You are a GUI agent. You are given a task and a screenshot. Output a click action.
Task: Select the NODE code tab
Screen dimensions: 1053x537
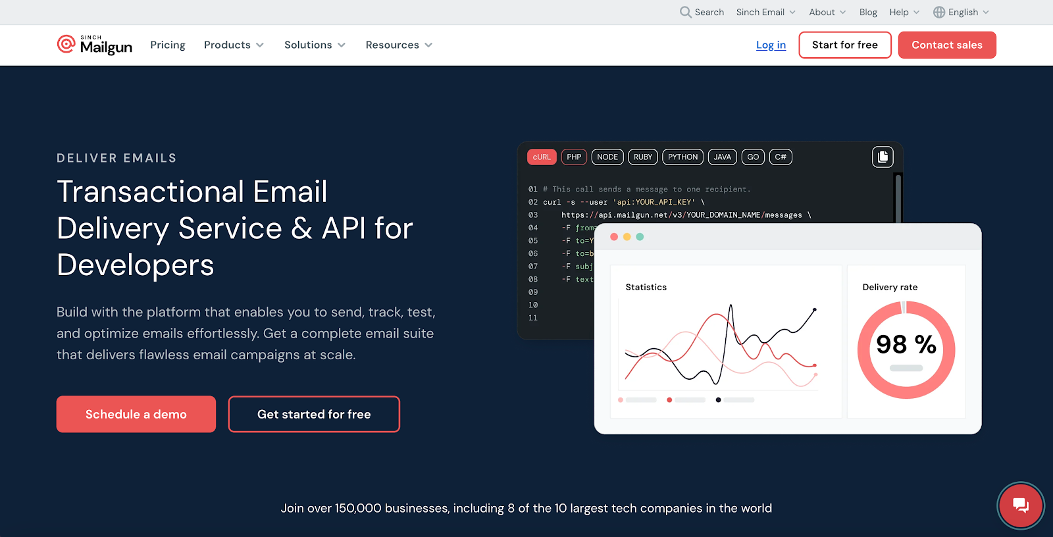pyautogui.click(x=607, y=157)
